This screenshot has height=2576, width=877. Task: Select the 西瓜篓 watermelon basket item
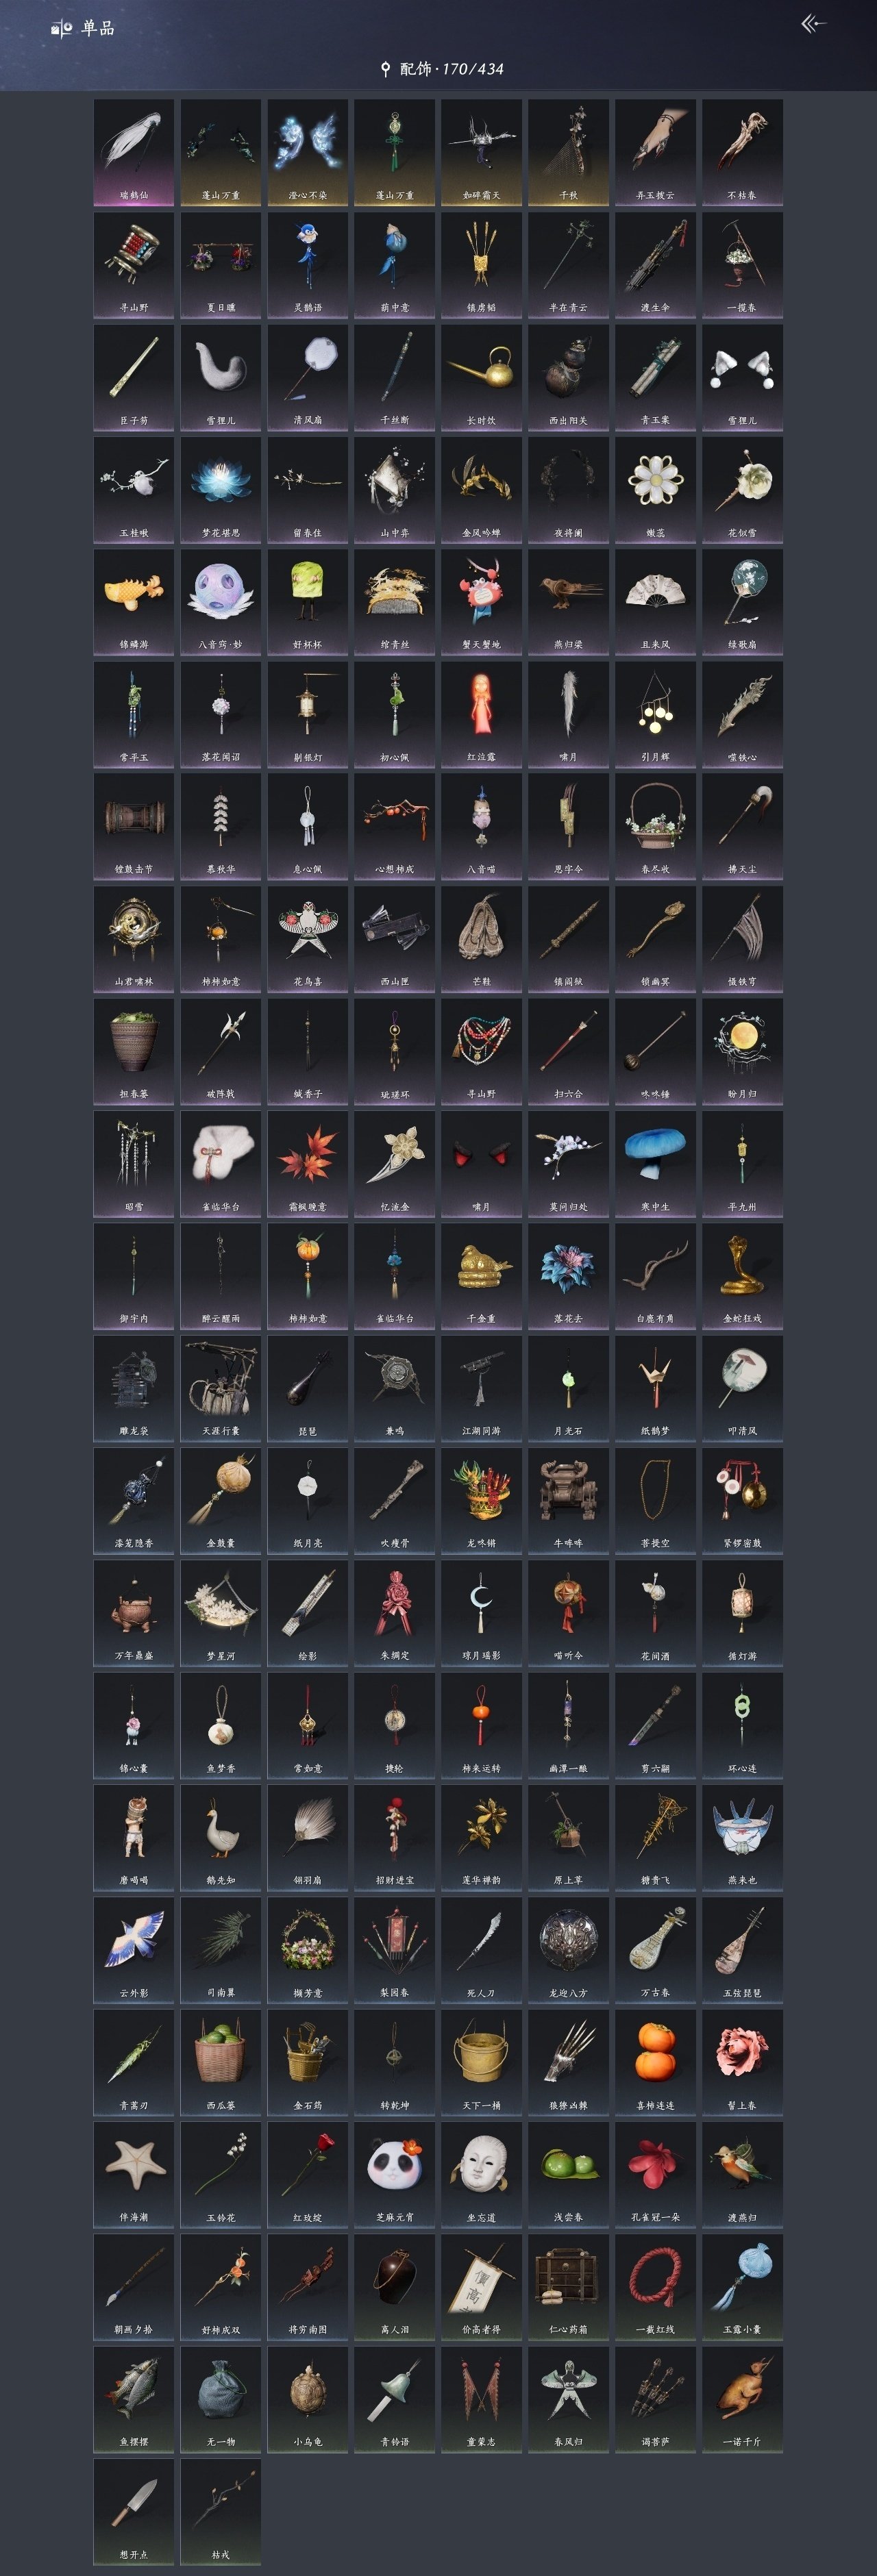point(221,2063)
